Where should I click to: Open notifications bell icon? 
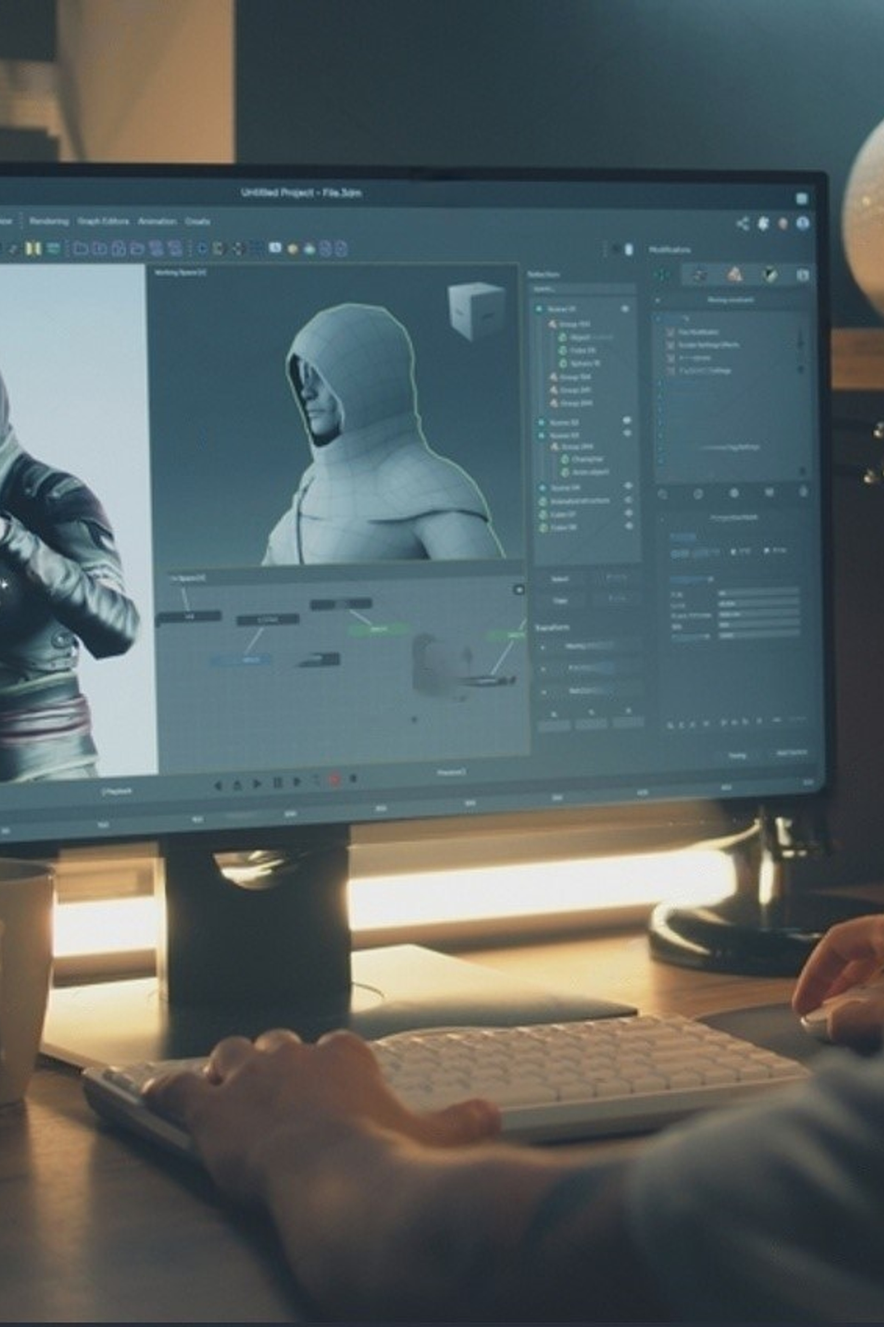(763, 223)
